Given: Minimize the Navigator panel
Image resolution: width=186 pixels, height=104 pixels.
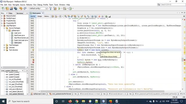Looking at the screenshot, I should pyautogui.click(x=27, y=70).
